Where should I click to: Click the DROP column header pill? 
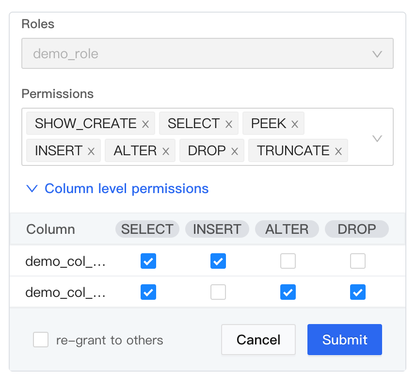tap(356, 229)
